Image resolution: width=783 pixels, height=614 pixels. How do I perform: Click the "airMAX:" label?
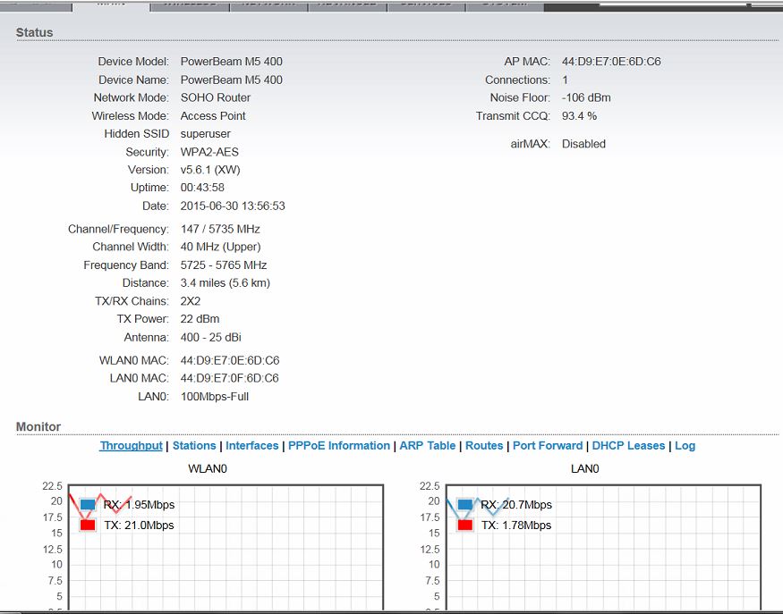pyautogui.click(x=531, y=144)
